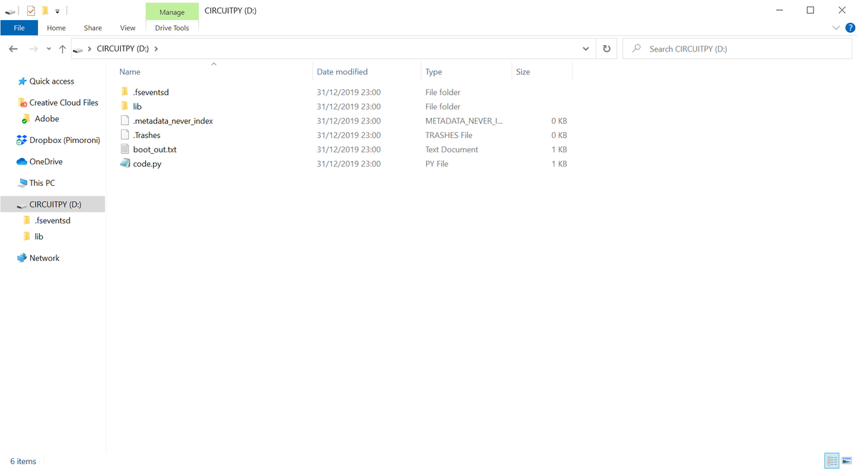Select Dropbox (Pimoroni) in navigation pane

[x=64, y=140]
